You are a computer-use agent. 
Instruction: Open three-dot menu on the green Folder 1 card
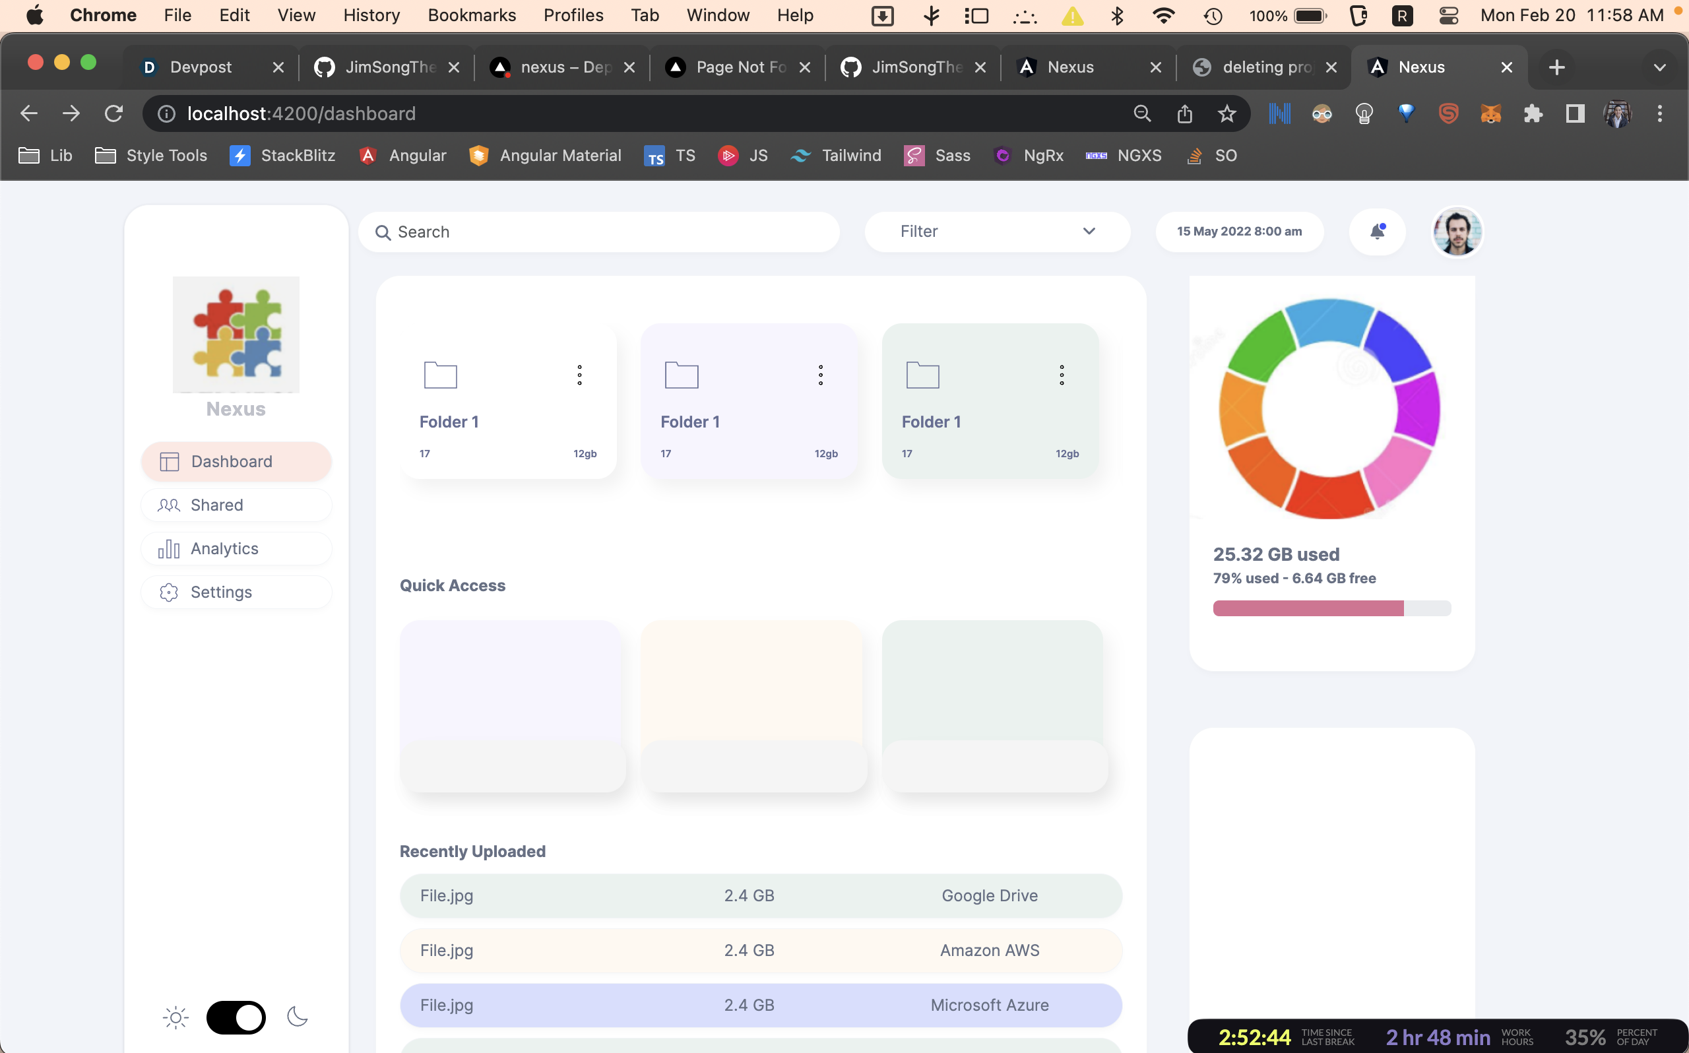click(1061, 375)
